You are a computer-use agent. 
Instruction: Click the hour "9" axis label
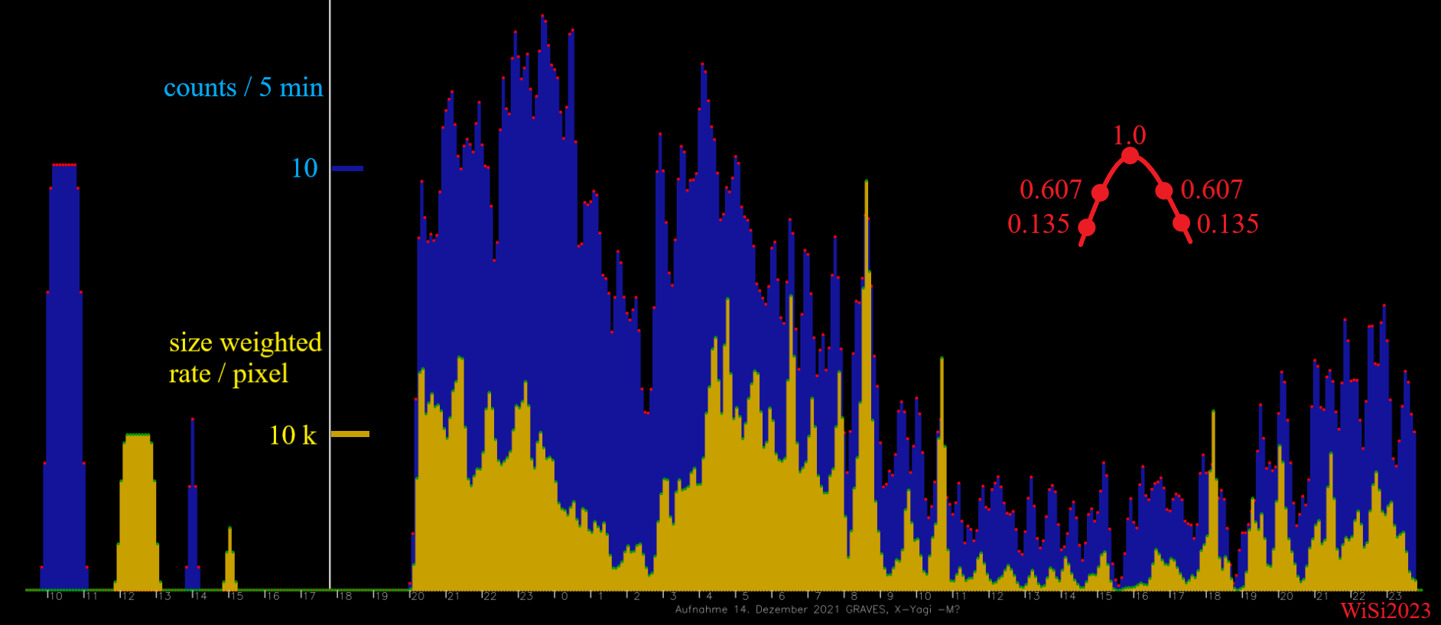[890, 596]
